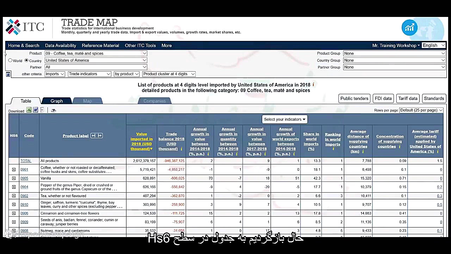The width and height of the screenshot is (451, 254).
Task: Expand the 0905 Vanilla row
Action: pyautogui.click(x=14, y=179)
